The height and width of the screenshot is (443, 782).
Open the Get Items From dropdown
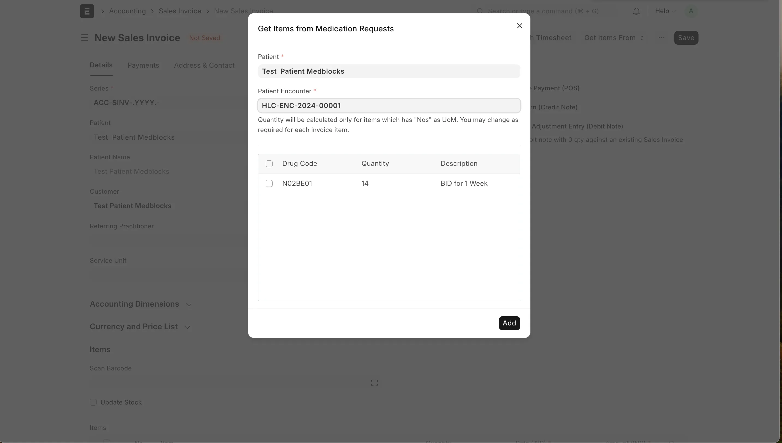(x=614, y=37)
